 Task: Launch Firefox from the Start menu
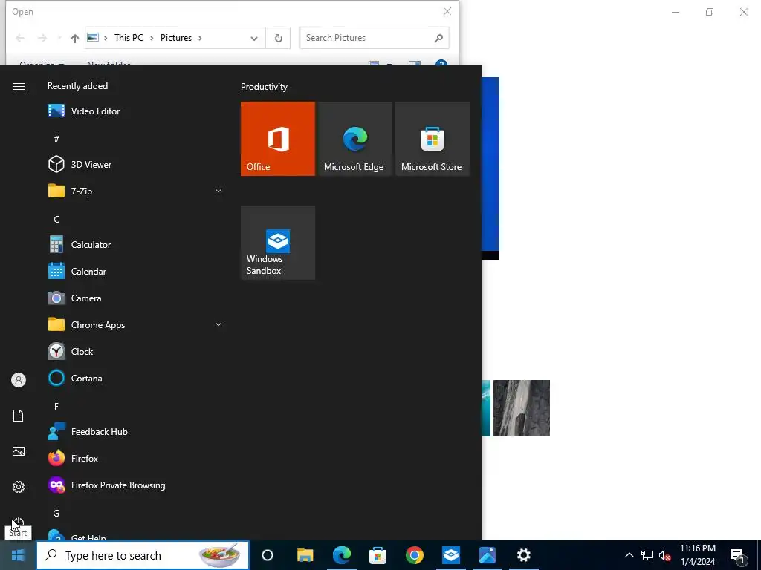136,459
